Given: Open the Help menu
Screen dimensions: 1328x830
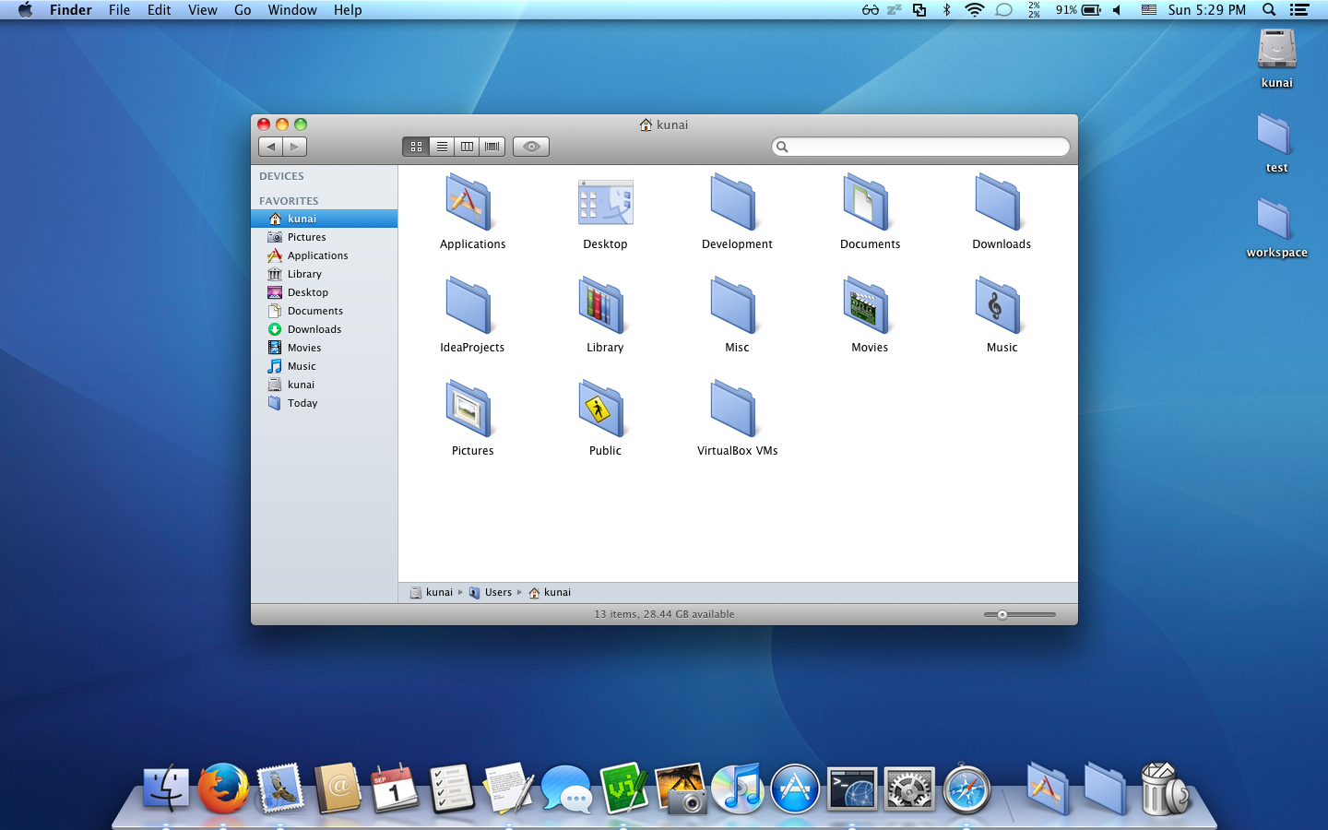Looking at the screenshot, I should tap(348, 10).
